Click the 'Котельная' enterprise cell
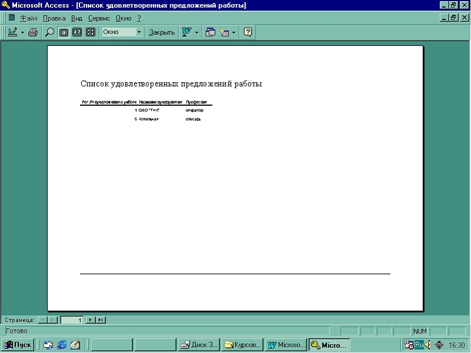Screen dimensions: 471x353 coord(149,119)
